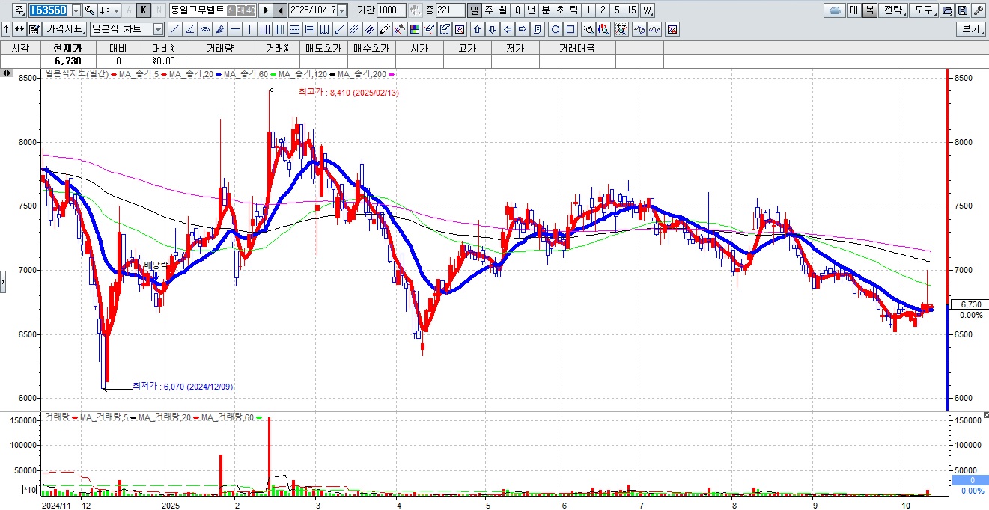
Task: Expand the sort order dropdown arrow
Action: [x=116, y=10]
